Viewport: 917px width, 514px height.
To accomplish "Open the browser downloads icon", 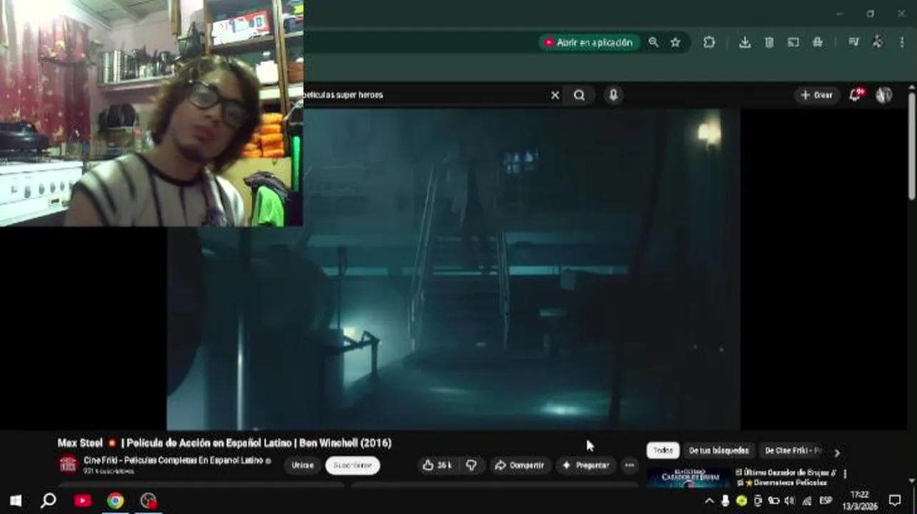I will coord(745,42).
